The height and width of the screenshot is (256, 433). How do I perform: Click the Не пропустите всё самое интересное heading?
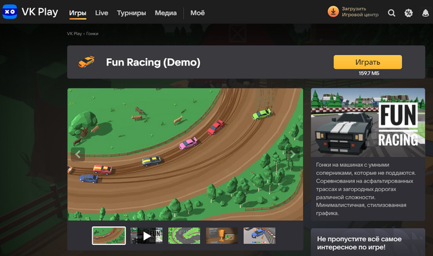click(x=359, y=243)
